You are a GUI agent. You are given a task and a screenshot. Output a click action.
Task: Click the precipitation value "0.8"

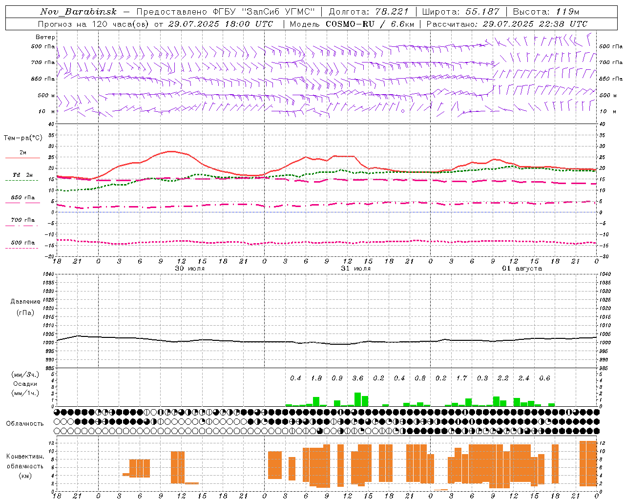coord(420,378)
